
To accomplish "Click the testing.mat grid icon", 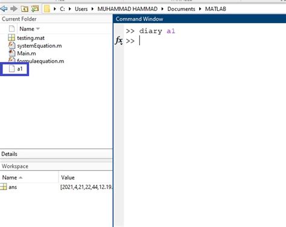I will [11, 37].
